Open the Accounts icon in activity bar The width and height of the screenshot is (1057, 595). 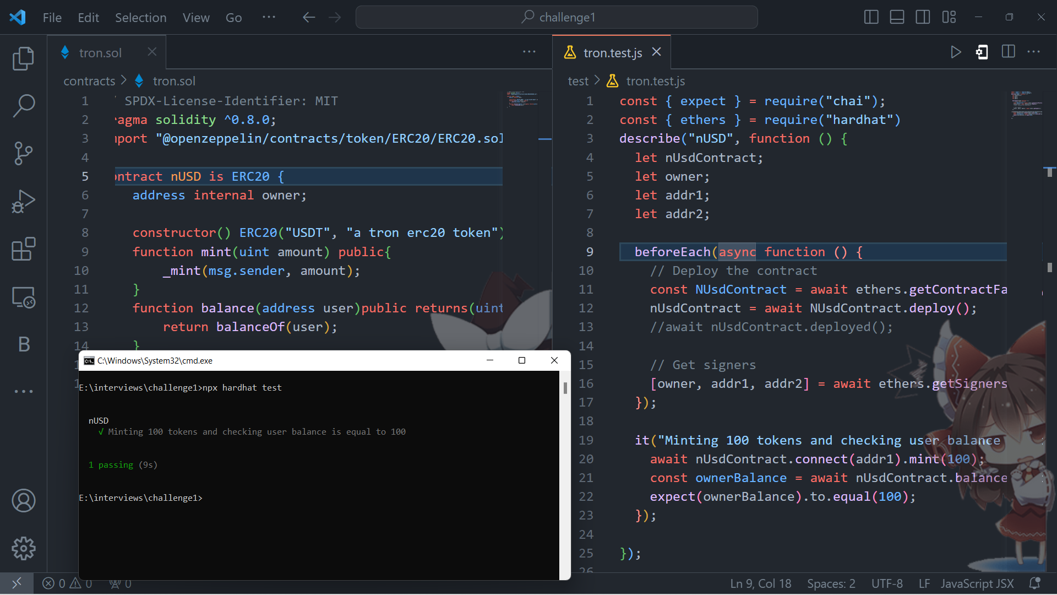23,501
